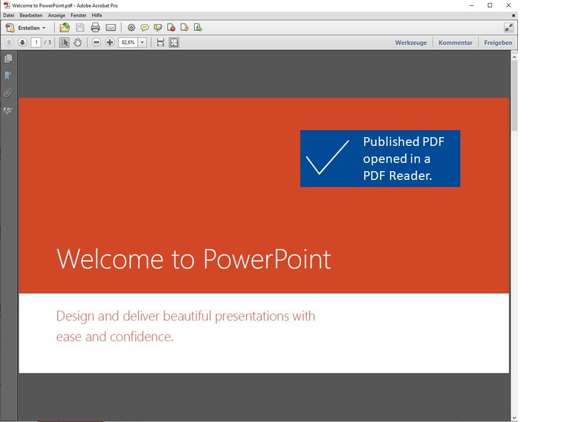Click the delete page icon
Viewport: 563px width, 422px height.
[x=171, y=28]
